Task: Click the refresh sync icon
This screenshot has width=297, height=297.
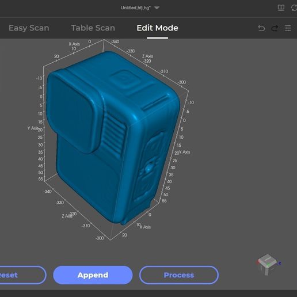Action: 294,8
